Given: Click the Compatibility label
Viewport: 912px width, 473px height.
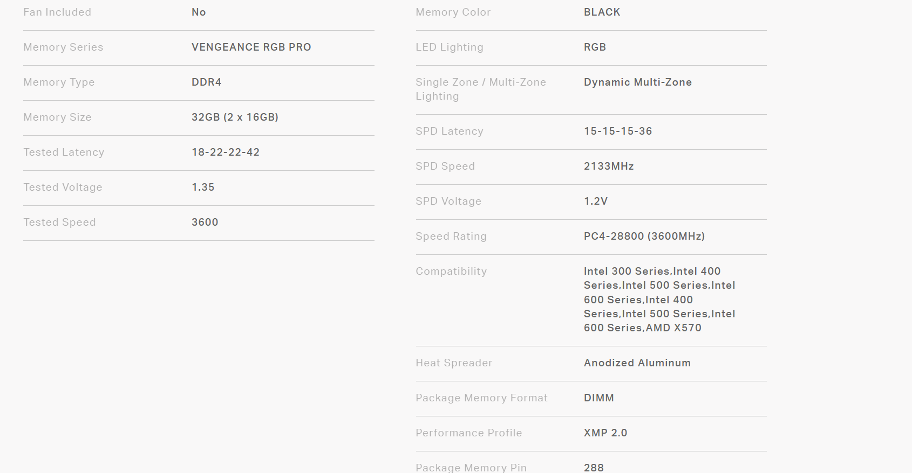Looking at the screenshot, I should (451, 272).
